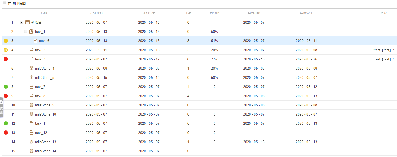Viewport: 397px width, 157px height.
Task: Collapse the 新项目 tree node
Action: click(22, 22)
